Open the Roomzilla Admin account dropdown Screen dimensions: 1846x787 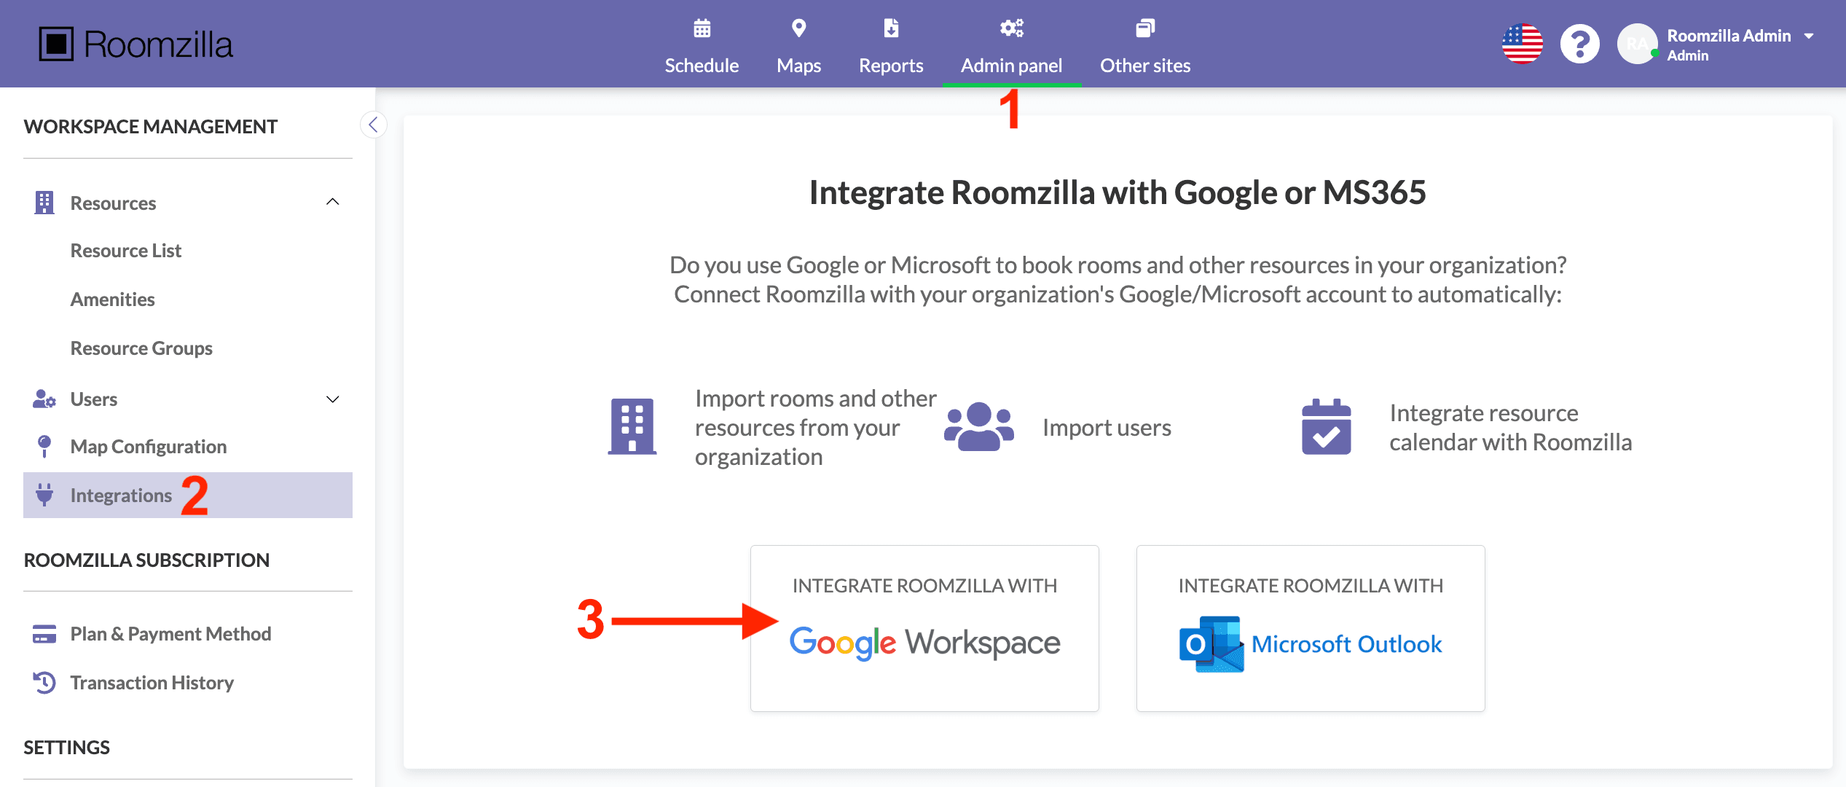1809,36
